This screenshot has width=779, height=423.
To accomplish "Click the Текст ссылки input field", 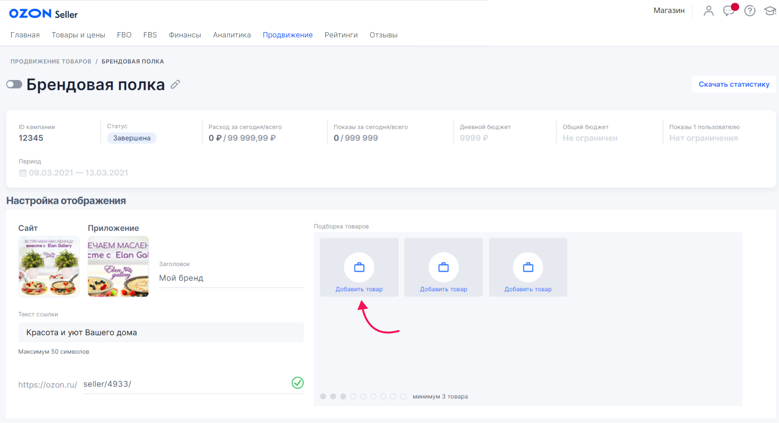I will tap(161, 332).
